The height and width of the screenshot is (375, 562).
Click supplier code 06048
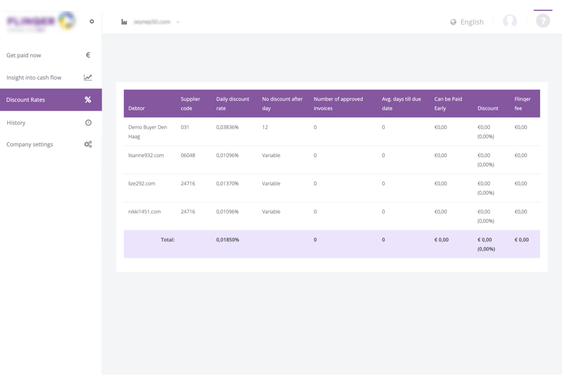pos(188,155)
